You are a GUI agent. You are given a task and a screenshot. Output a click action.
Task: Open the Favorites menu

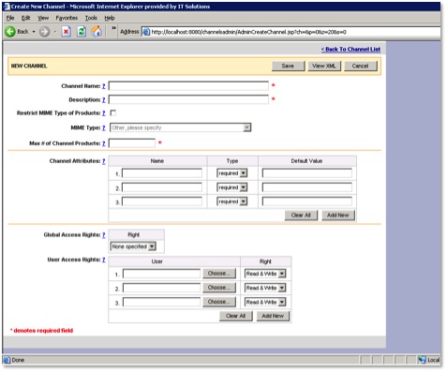pos(67,18)
